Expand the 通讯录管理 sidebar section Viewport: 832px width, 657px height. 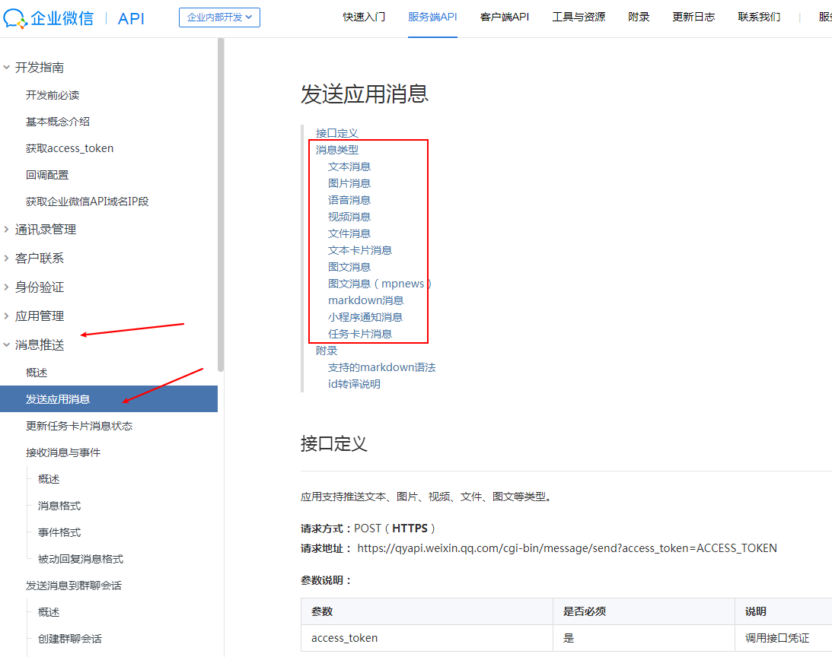(46, 229)
